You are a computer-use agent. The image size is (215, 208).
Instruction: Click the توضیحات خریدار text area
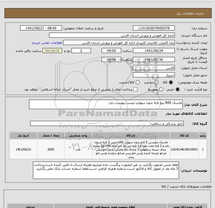click(106, 170)
